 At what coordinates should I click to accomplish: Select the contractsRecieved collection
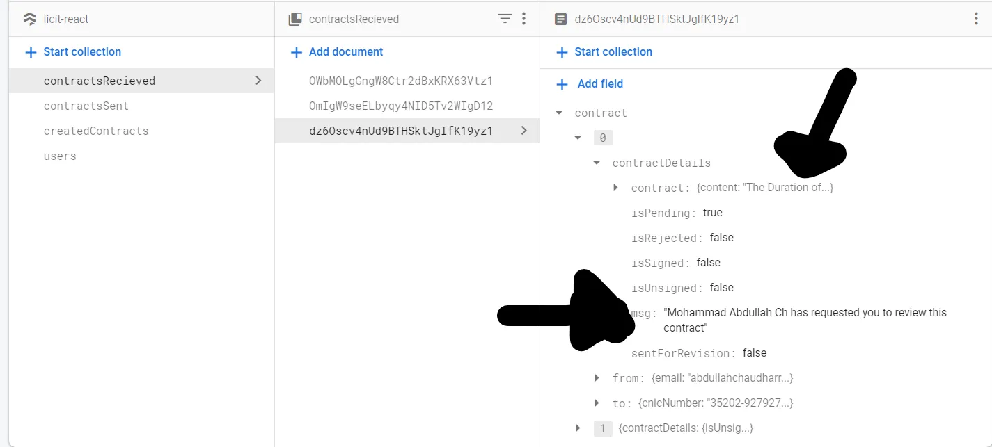coord(141,81)
